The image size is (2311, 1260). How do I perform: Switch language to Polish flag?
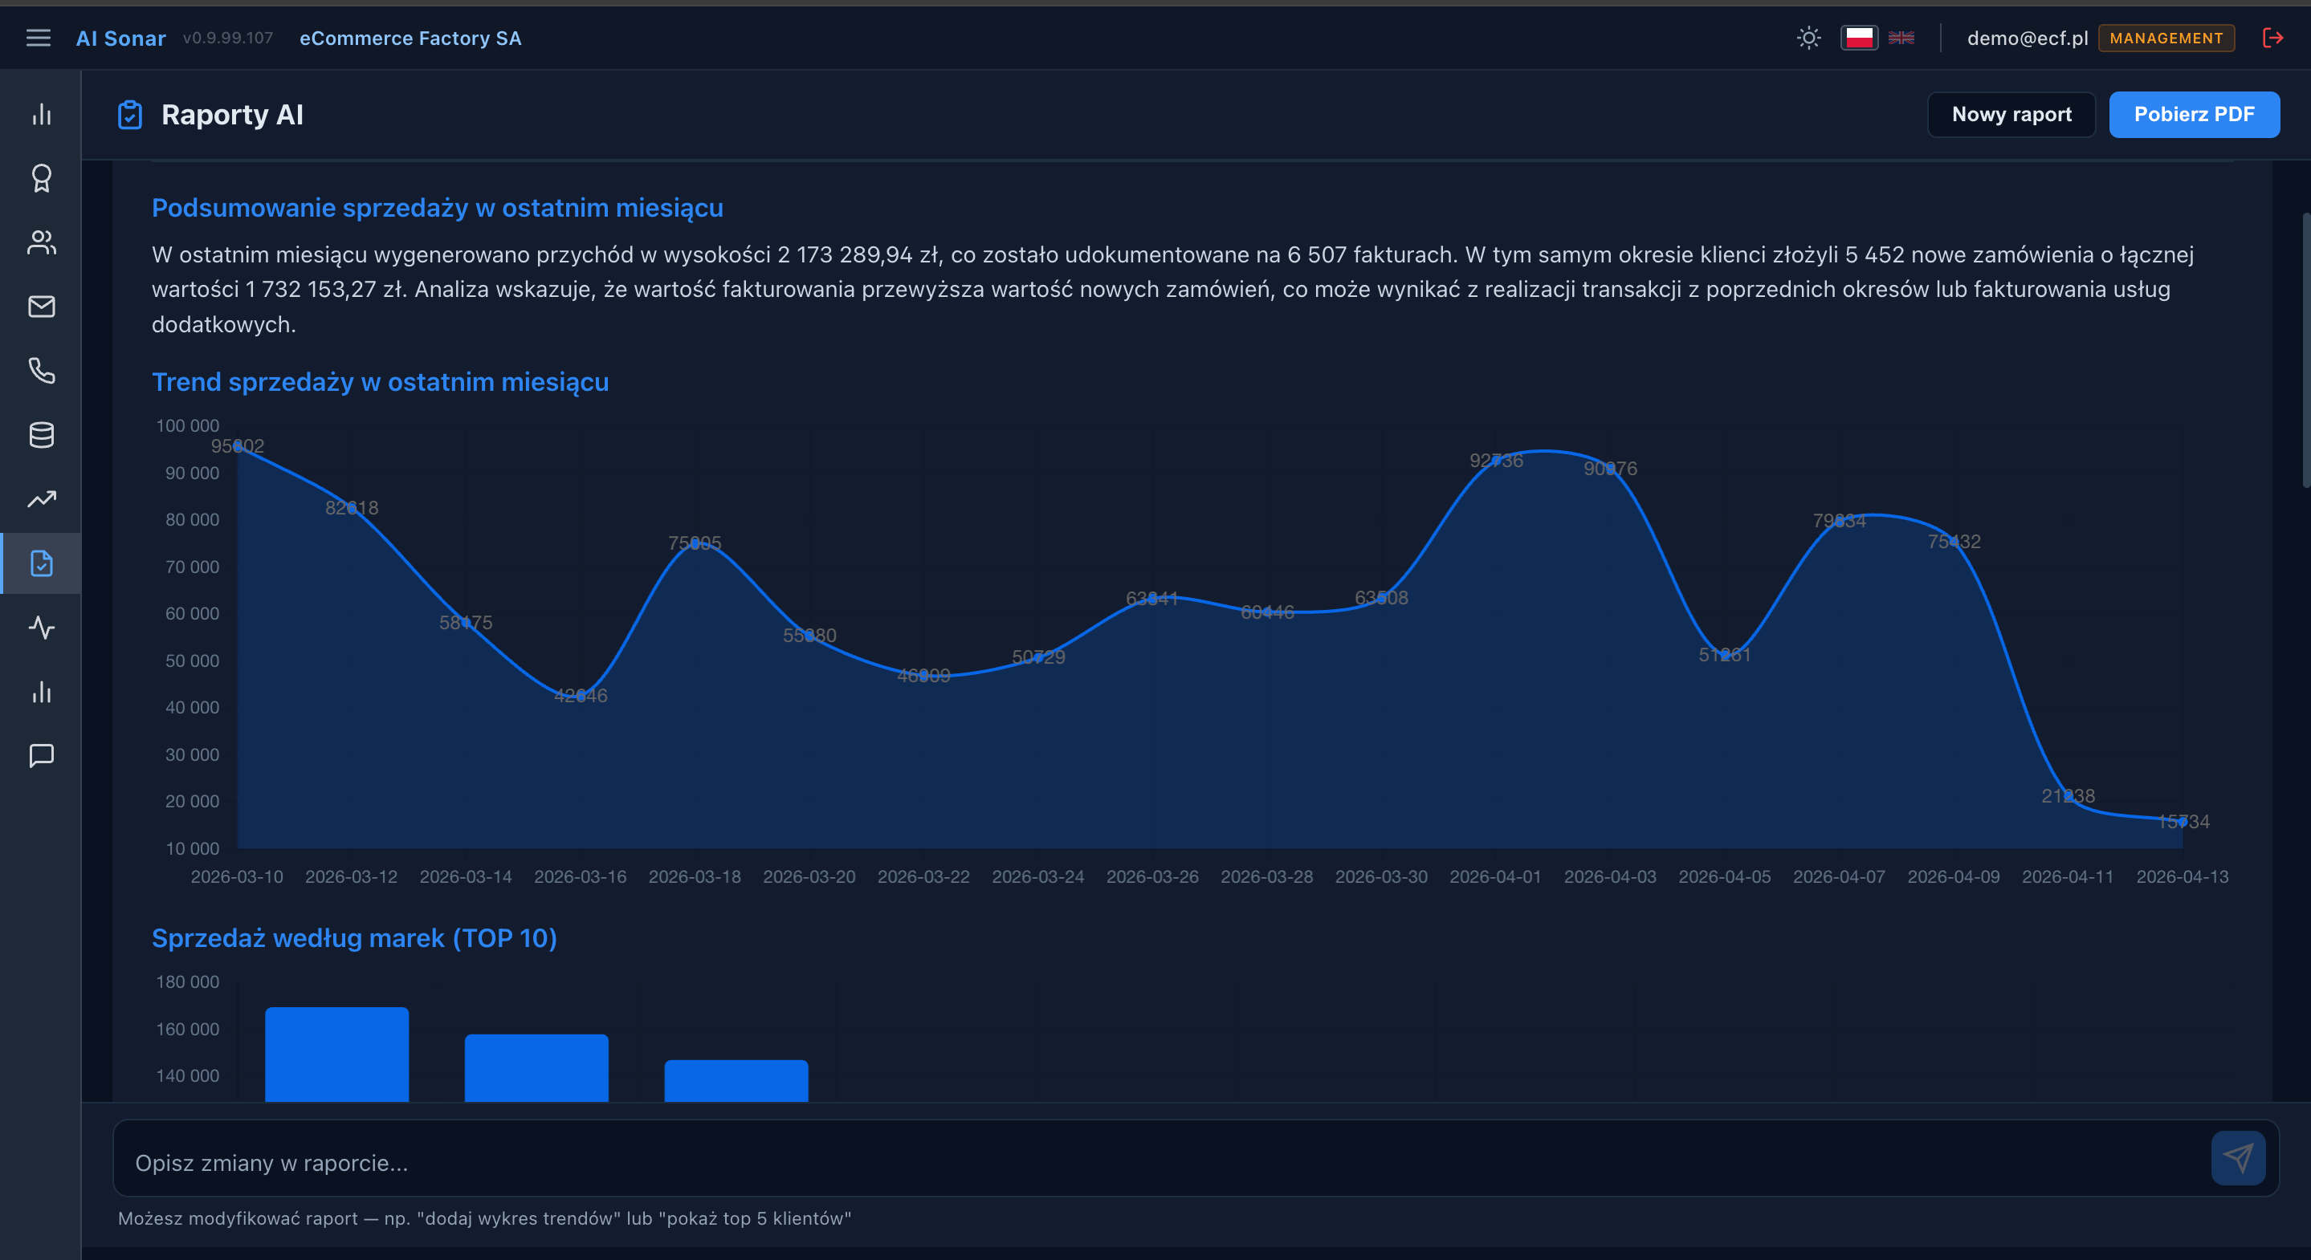tap(1859, 38)
